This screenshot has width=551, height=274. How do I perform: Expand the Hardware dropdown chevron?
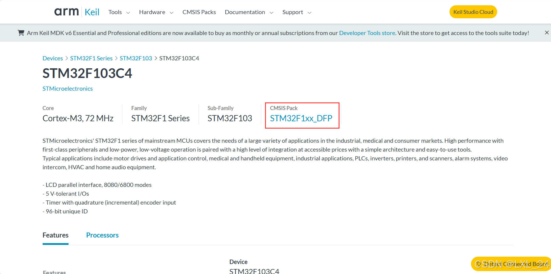[x=172, y=13]
